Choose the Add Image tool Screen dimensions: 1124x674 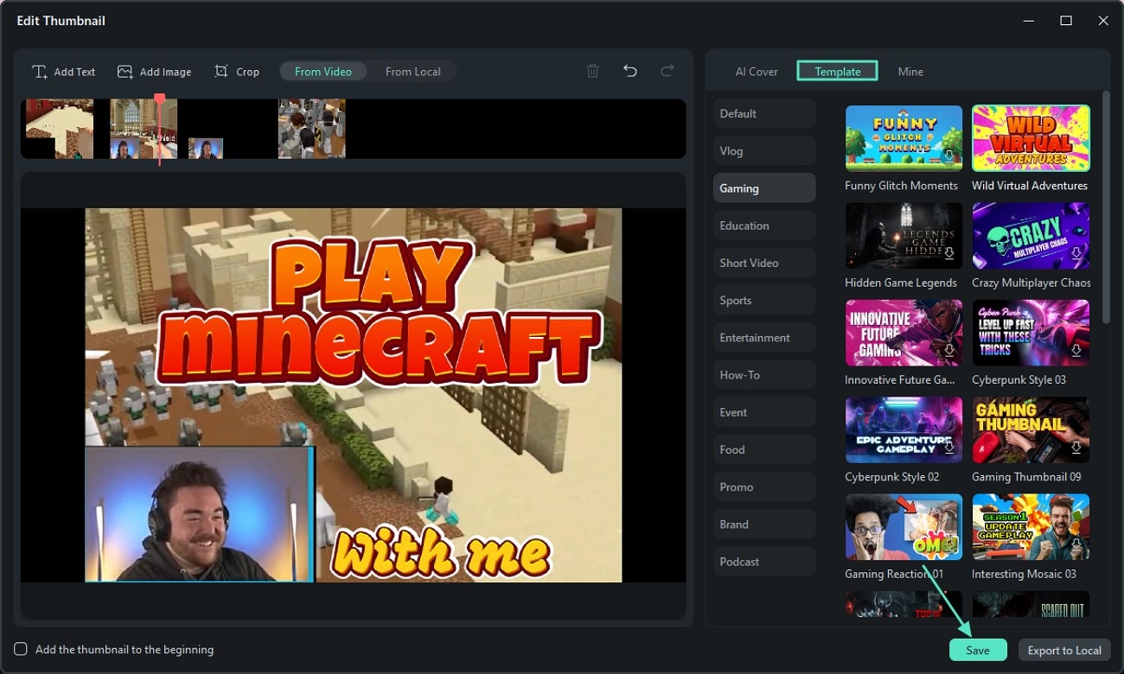click(155, 72)
